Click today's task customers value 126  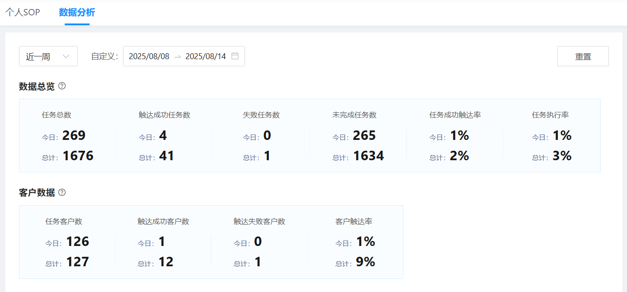78,241
